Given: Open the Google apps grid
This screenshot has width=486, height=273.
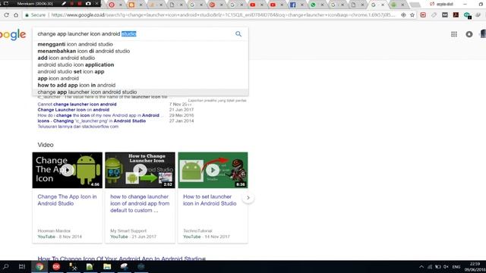Looking at the screenshot, I should [454, 34].
